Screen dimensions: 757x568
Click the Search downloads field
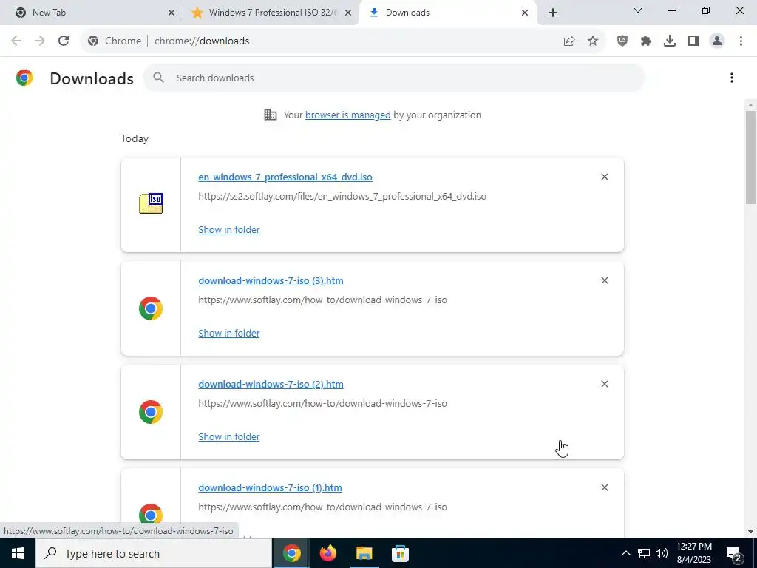[394, 78]
